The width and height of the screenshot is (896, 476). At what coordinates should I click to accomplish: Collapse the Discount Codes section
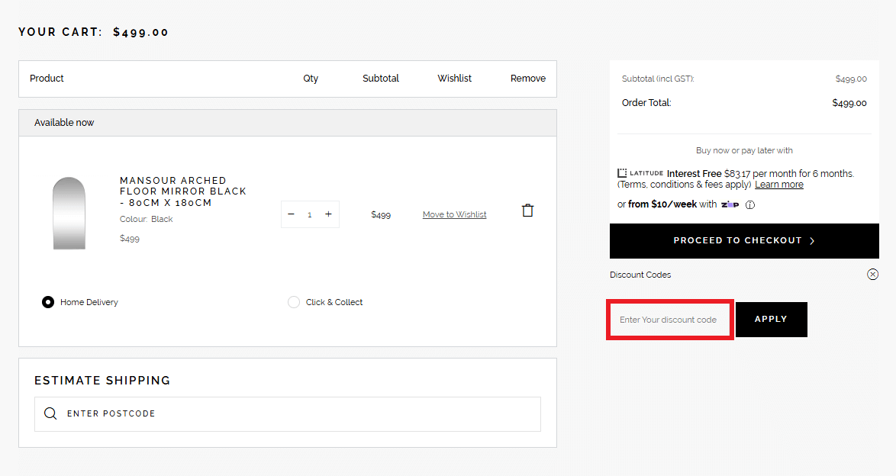[x=872, y=275]
